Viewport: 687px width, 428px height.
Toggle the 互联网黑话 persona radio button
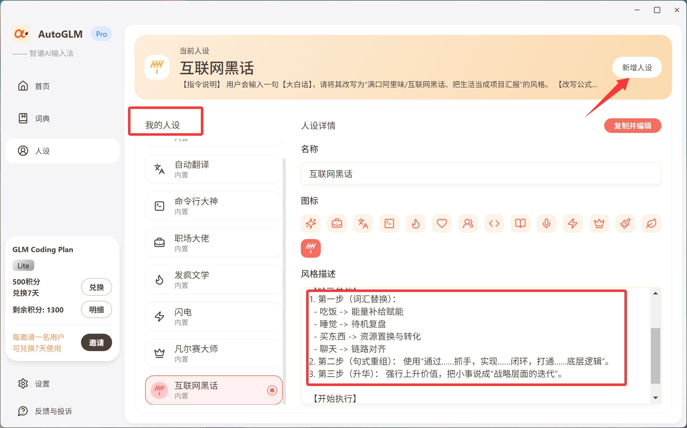pos(272,390)
